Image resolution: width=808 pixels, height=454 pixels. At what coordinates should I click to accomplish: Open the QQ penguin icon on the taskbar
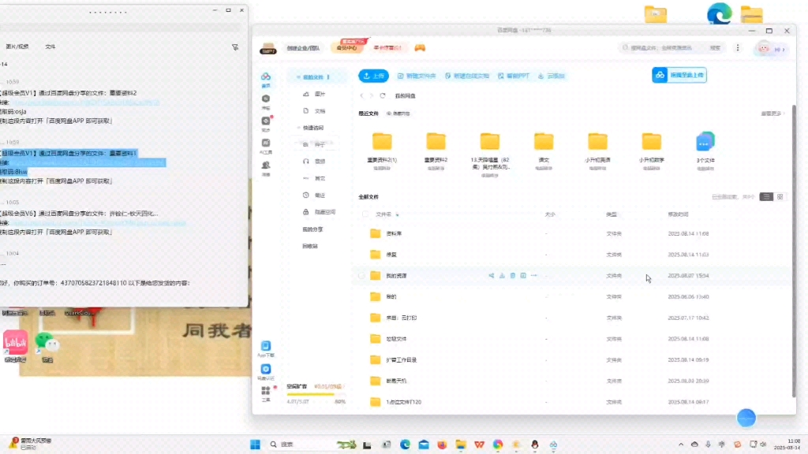535,445
